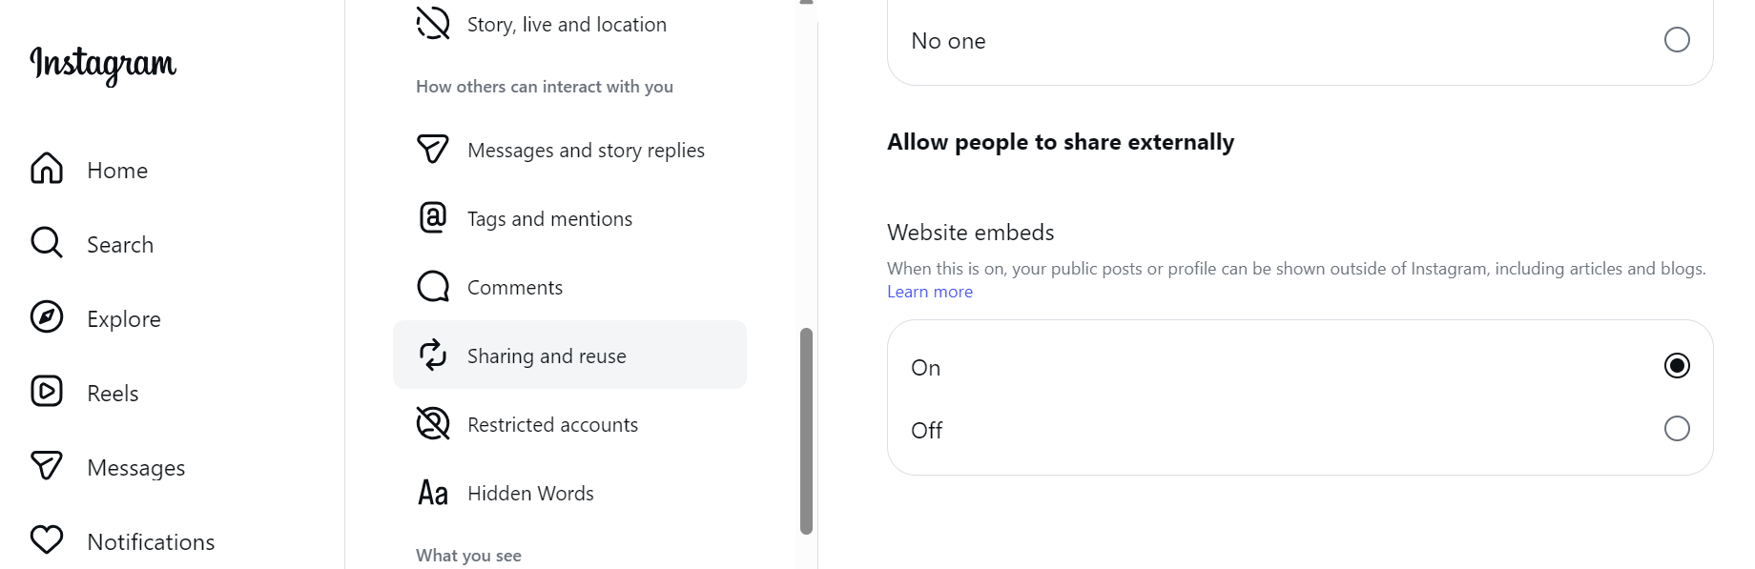This screenshot has height=569, width=1755.
Task: Open Messages and story replies settings
Action: click(x=585, y=149)
